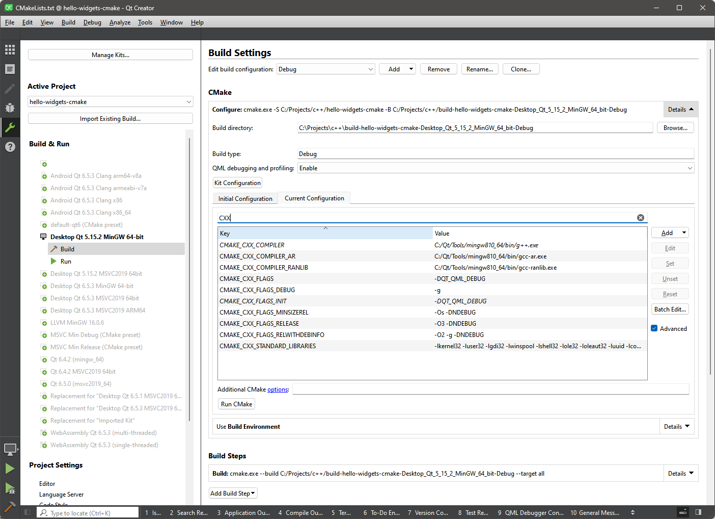Screen dimensions: 715x519
Task: Switch to Initial Configuration tab
Action: click(x=245, y=198)
